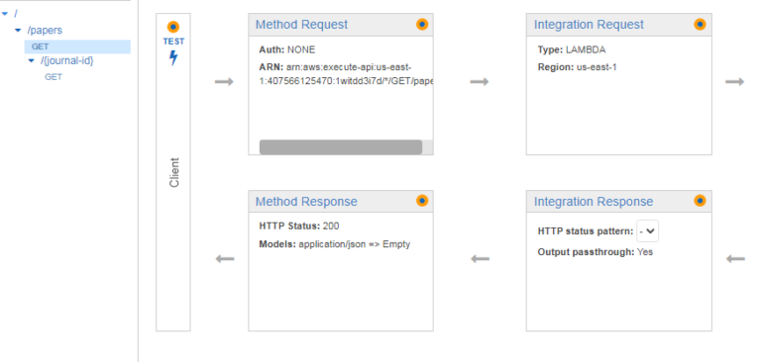Select GET method under /{journal-id}

point(54,77)
